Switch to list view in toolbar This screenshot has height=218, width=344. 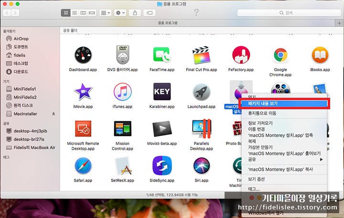[75, 13]
